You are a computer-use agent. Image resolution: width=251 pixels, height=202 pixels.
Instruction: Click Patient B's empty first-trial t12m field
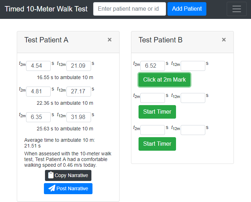point(193,66)
